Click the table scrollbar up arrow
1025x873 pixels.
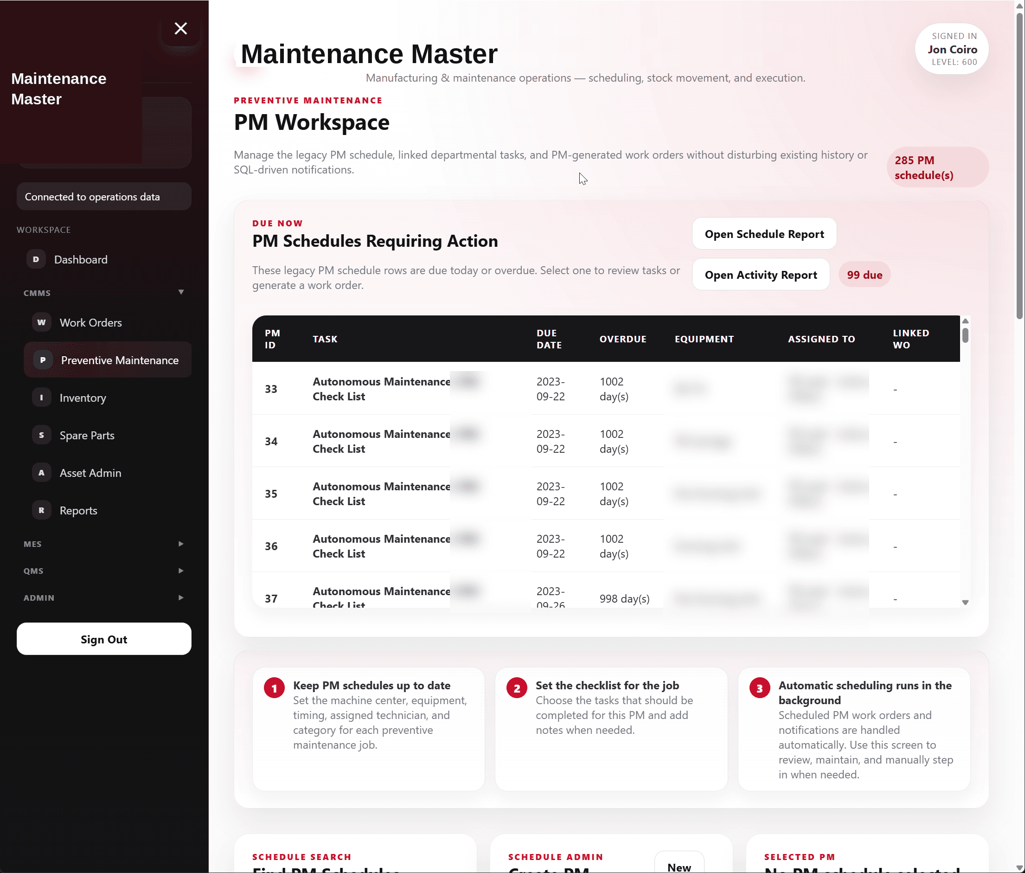pyautogui.click(x=965, y=321)
